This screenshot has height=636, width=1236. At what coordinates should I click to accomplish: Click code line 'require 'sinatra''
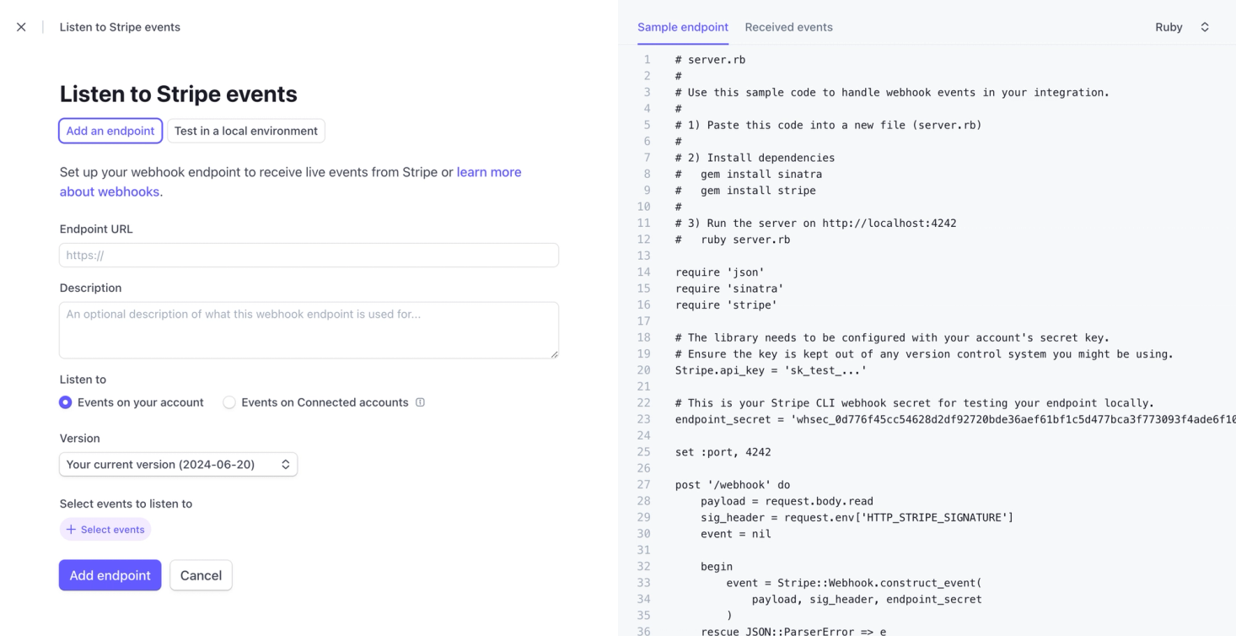[729, 288]
